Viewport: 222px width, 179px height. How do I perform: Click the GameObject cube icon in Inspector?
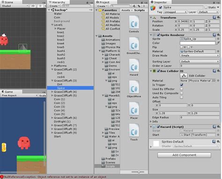153,8
